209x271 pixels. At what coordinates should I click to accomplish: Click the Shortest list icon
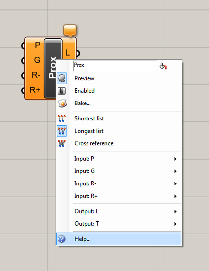[61, 119]
